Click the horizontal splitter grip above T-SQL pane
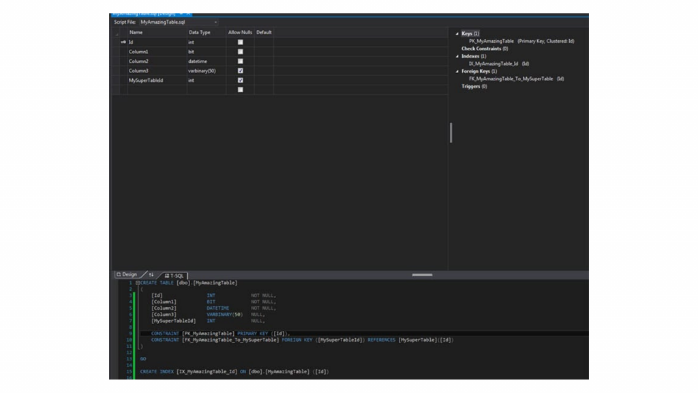Screen dimensions: 698x393 point(422,275)
